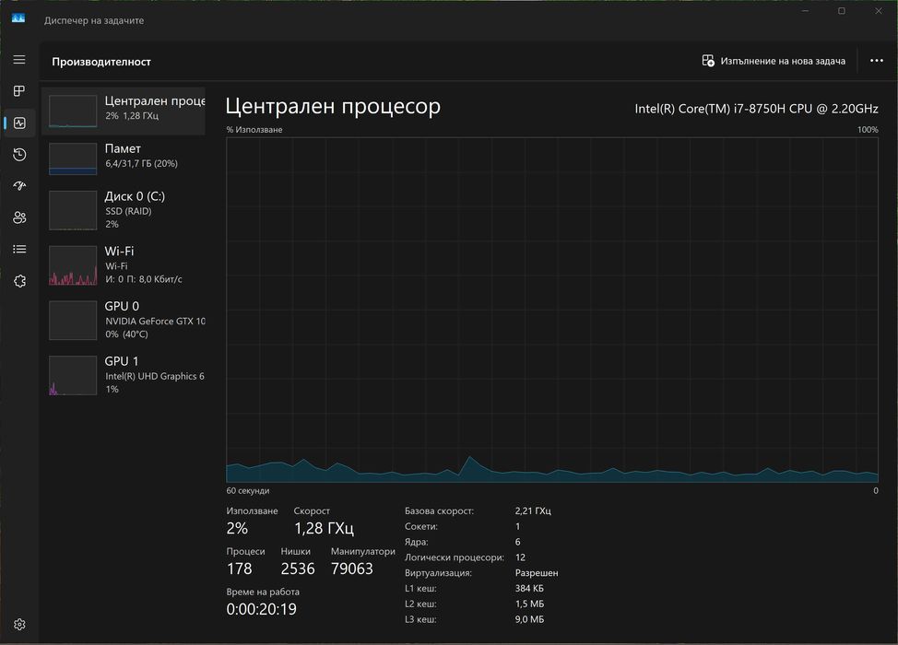Click the % Използване graph label
898x645 pixels.
[254, 129]
